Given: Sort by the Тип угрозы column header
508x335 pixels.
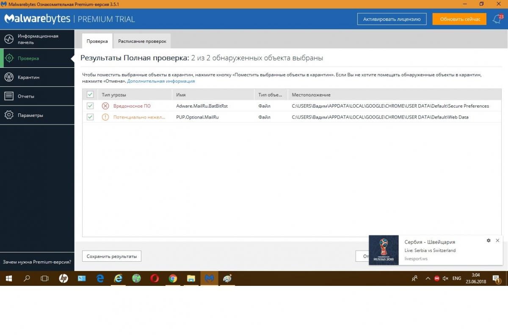Looking at the screenshot, I should [x=135, y=95].
